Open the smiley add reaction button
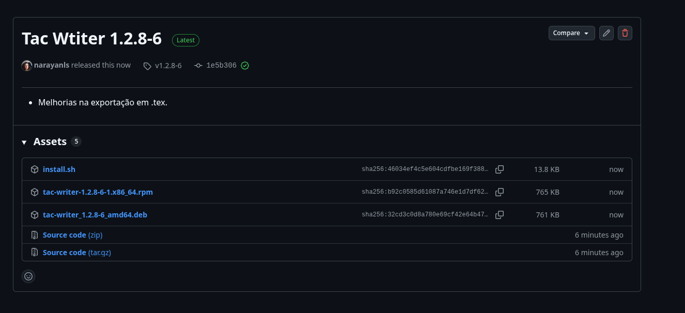Viewport: 685px width, 313px height. (28, 276)
